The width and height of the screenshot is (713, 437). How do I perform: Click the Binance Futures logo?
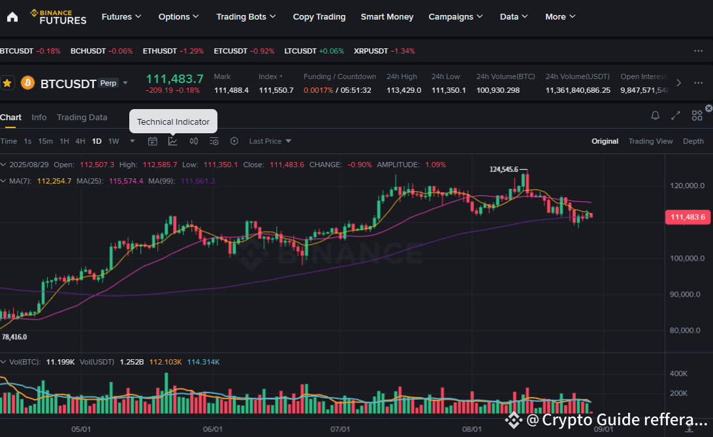point(58,17)
